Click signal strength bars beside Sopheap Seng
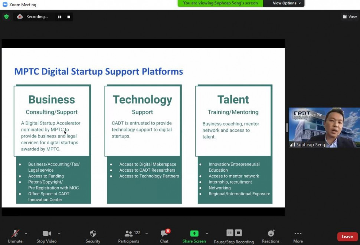Viewport: 360px width, 245px height. coord(292,145)
